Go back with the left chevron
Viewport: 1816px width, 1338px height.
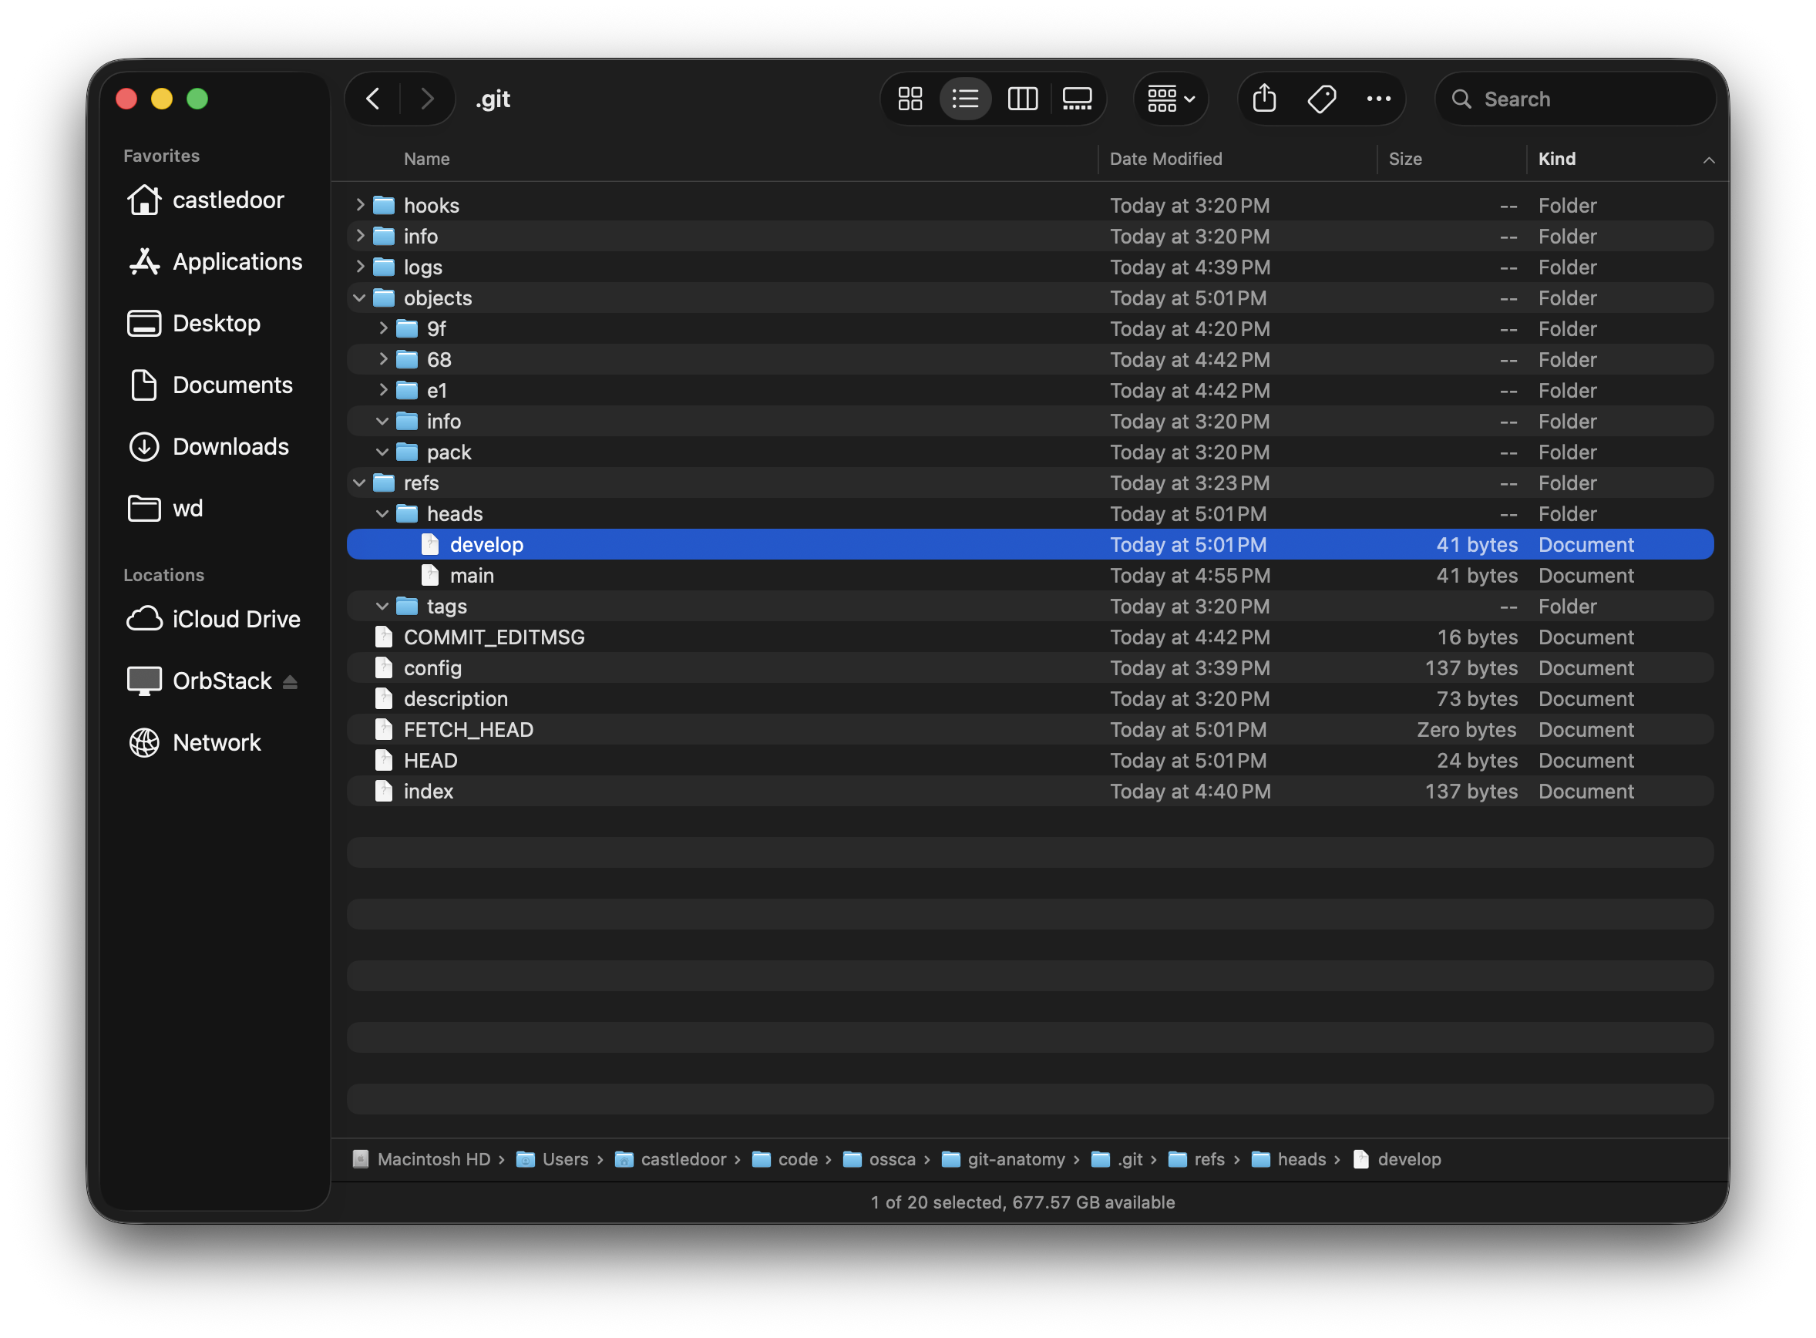pyautogui.click(x=373, y=99)
